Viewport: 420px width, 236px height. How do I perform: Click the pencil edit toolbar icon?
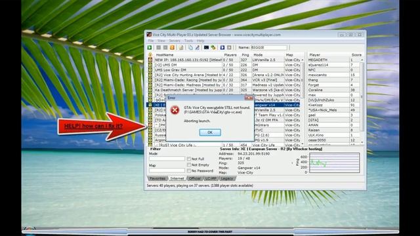click(x=197, y=48)
